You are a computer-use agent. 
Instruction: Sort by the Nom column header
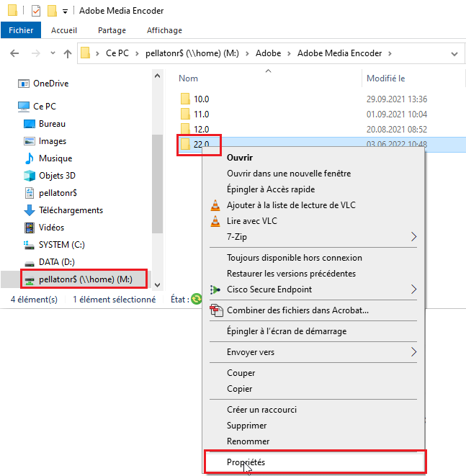(188, 78)
